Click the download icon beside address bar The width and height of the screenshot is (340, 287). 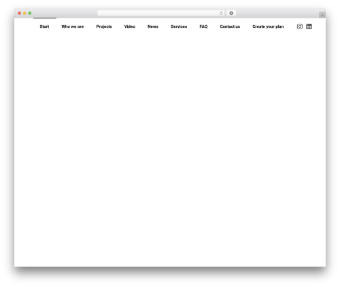[x=231, y=13]
